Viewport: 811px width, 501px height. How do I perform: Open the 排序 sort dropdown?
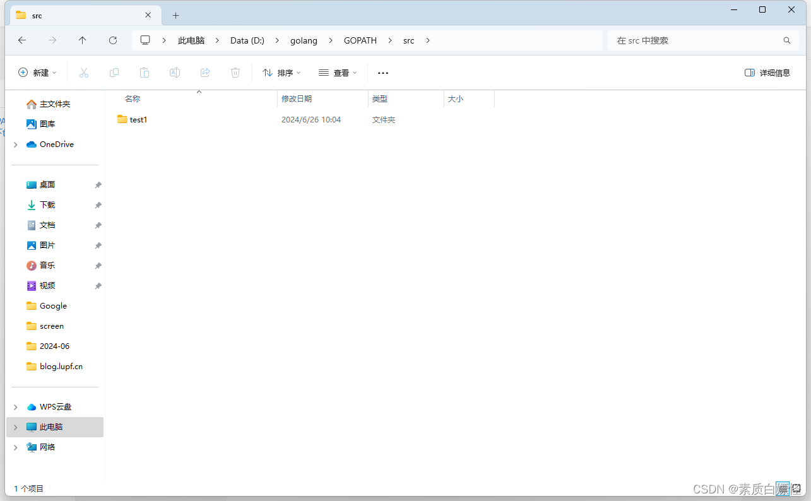pos(280,73)
